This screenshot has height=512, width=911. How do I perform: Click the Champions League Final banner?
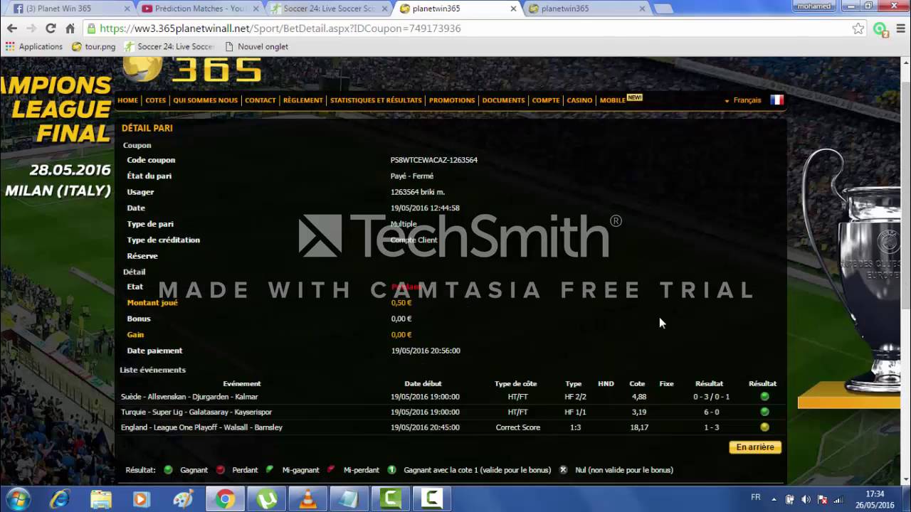(x=57, y=135)
